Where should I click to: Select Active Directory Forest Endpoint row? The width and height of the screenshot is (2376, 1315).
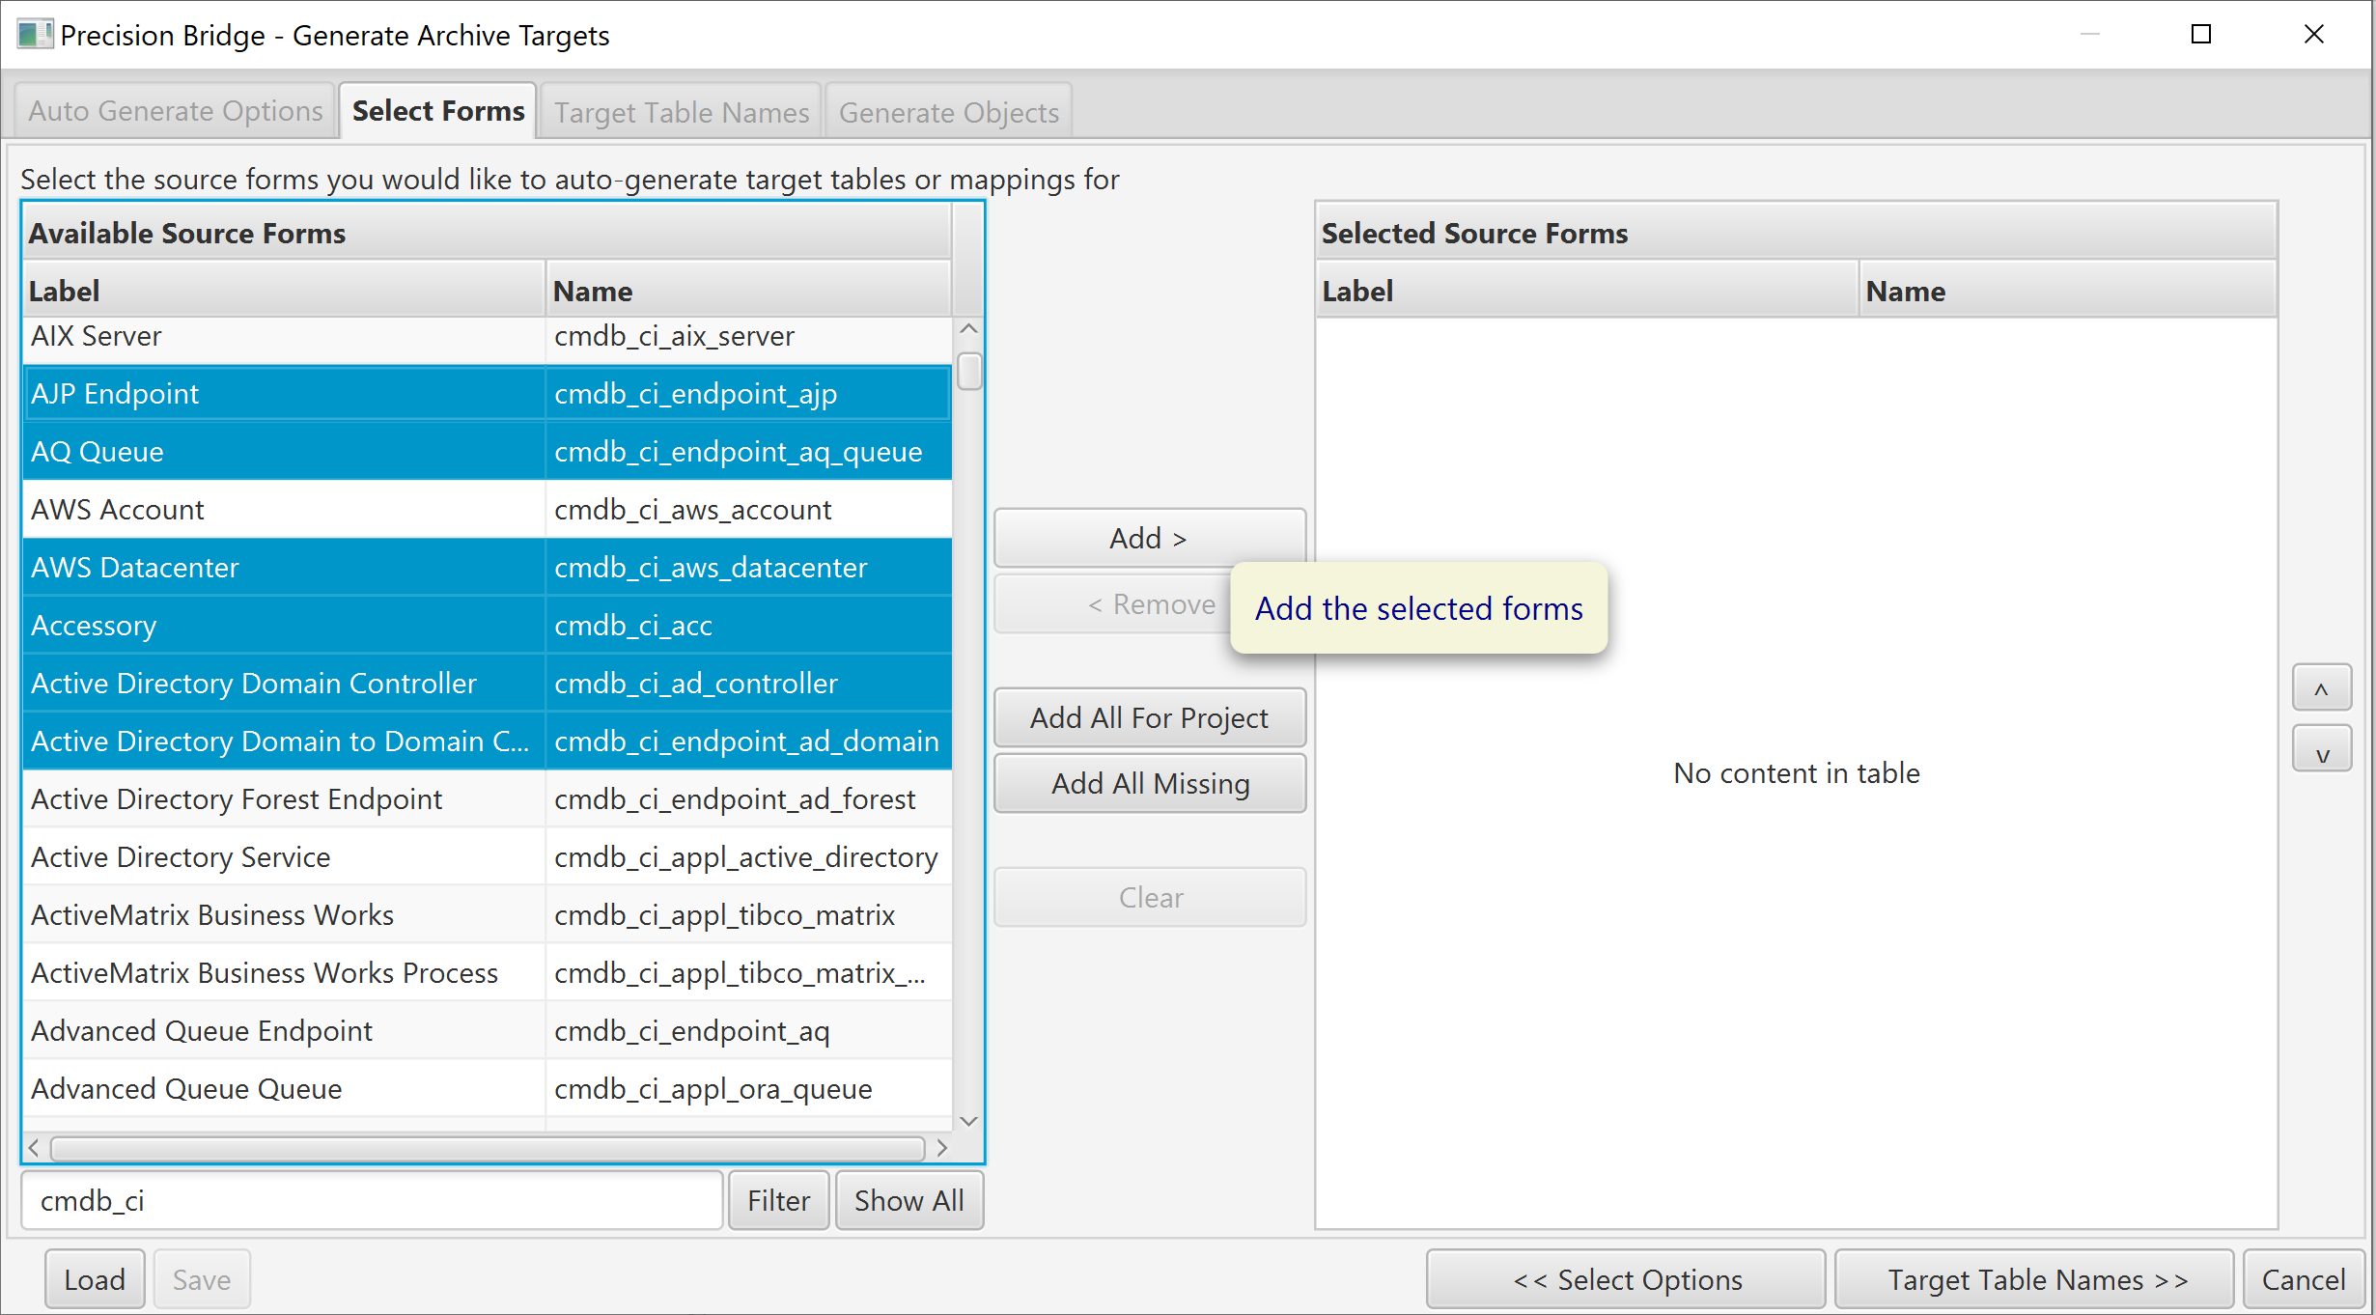487,798
